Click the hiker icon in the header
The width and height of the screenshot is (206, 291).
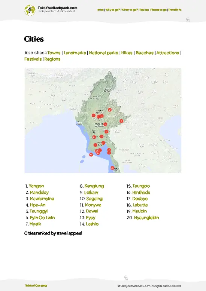click(x=188, y=20)
